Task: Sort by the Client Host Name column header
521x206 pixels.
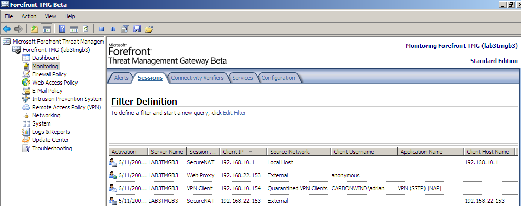Action: tap(490, 152)
